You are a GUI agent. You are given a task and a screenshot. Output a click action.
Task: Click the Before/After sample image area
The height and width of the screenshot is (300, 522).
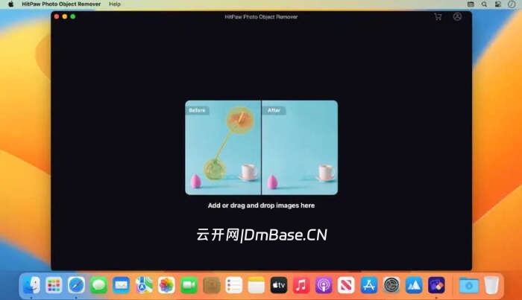pos(261,147)
